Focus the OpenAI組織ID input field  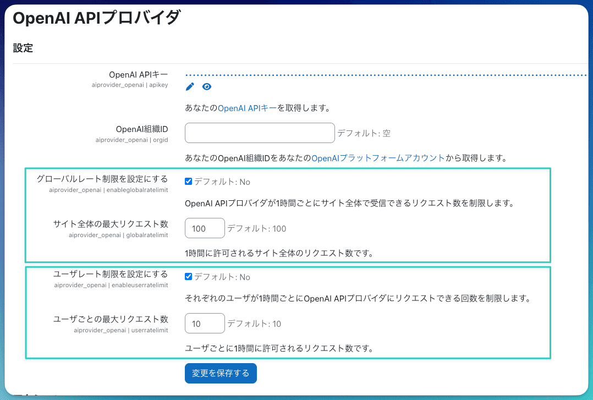tap(260, 133)
